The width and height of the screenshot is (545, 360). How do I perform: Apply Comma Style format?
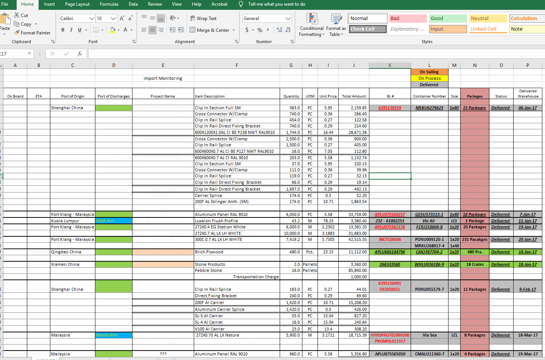tap(268, 30)
